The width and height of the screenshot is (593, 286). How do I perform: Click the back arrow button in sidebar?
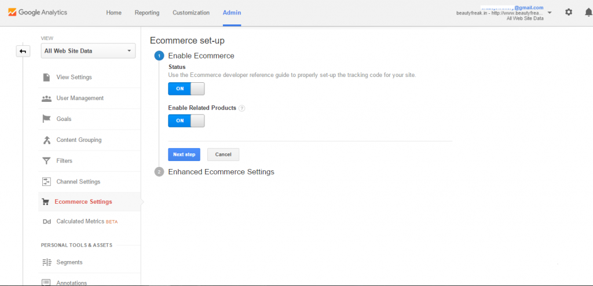pos(23,51)
